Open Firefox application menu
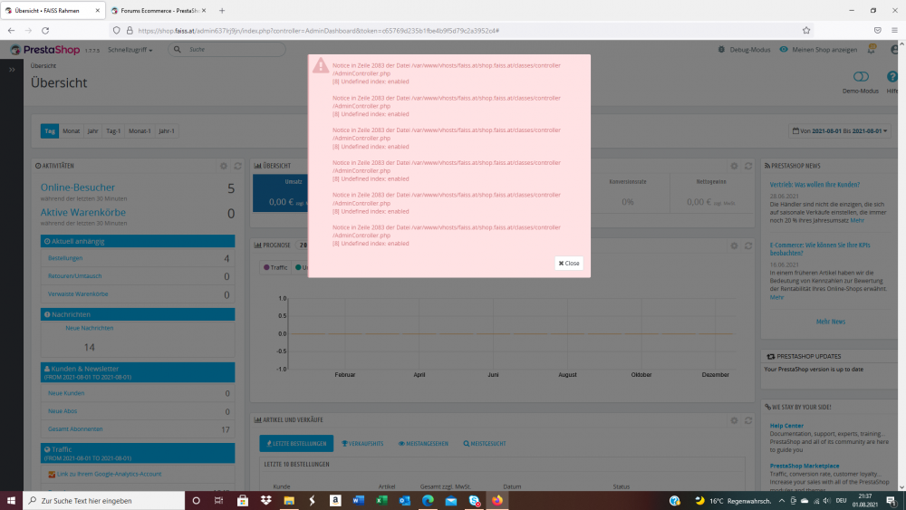 coord(894,31)
